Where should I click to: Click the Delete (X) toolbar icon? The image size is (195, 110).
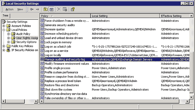click(59, 9)
